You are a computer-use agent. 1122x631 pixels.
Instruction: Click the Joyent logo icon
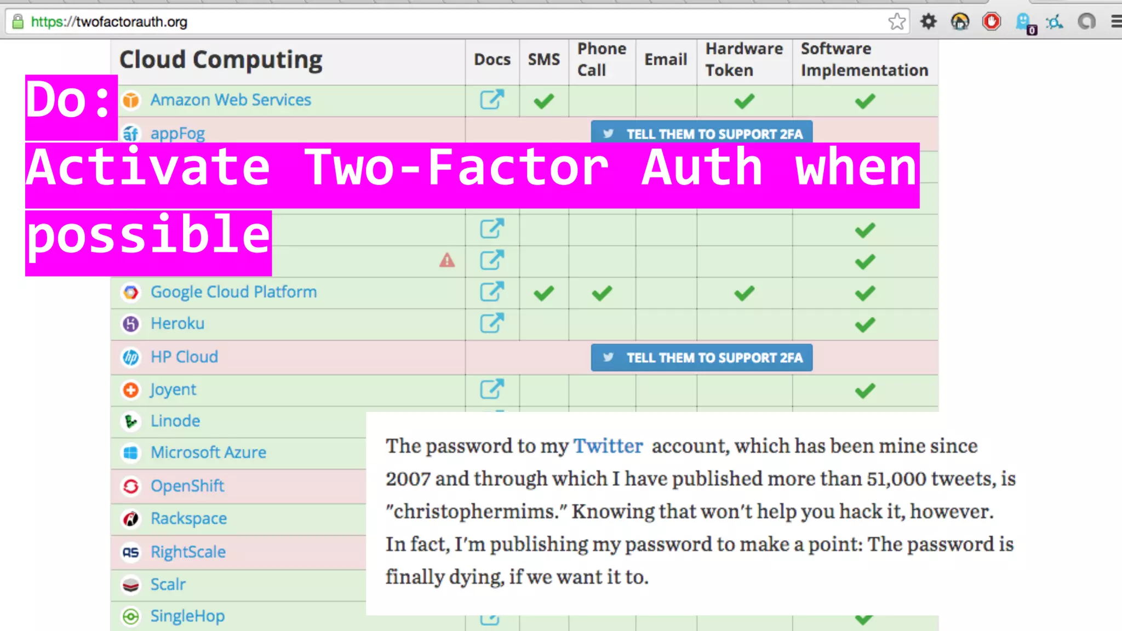(x=131, y=390)
